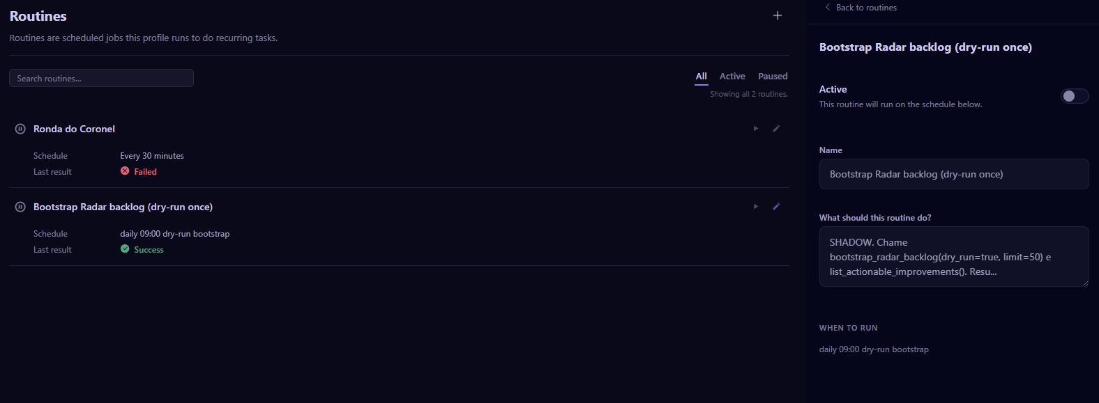Click the routine Name input field
Image resolution: width=1099 pixels, height=403 pixels.
(x=954, y=174)
